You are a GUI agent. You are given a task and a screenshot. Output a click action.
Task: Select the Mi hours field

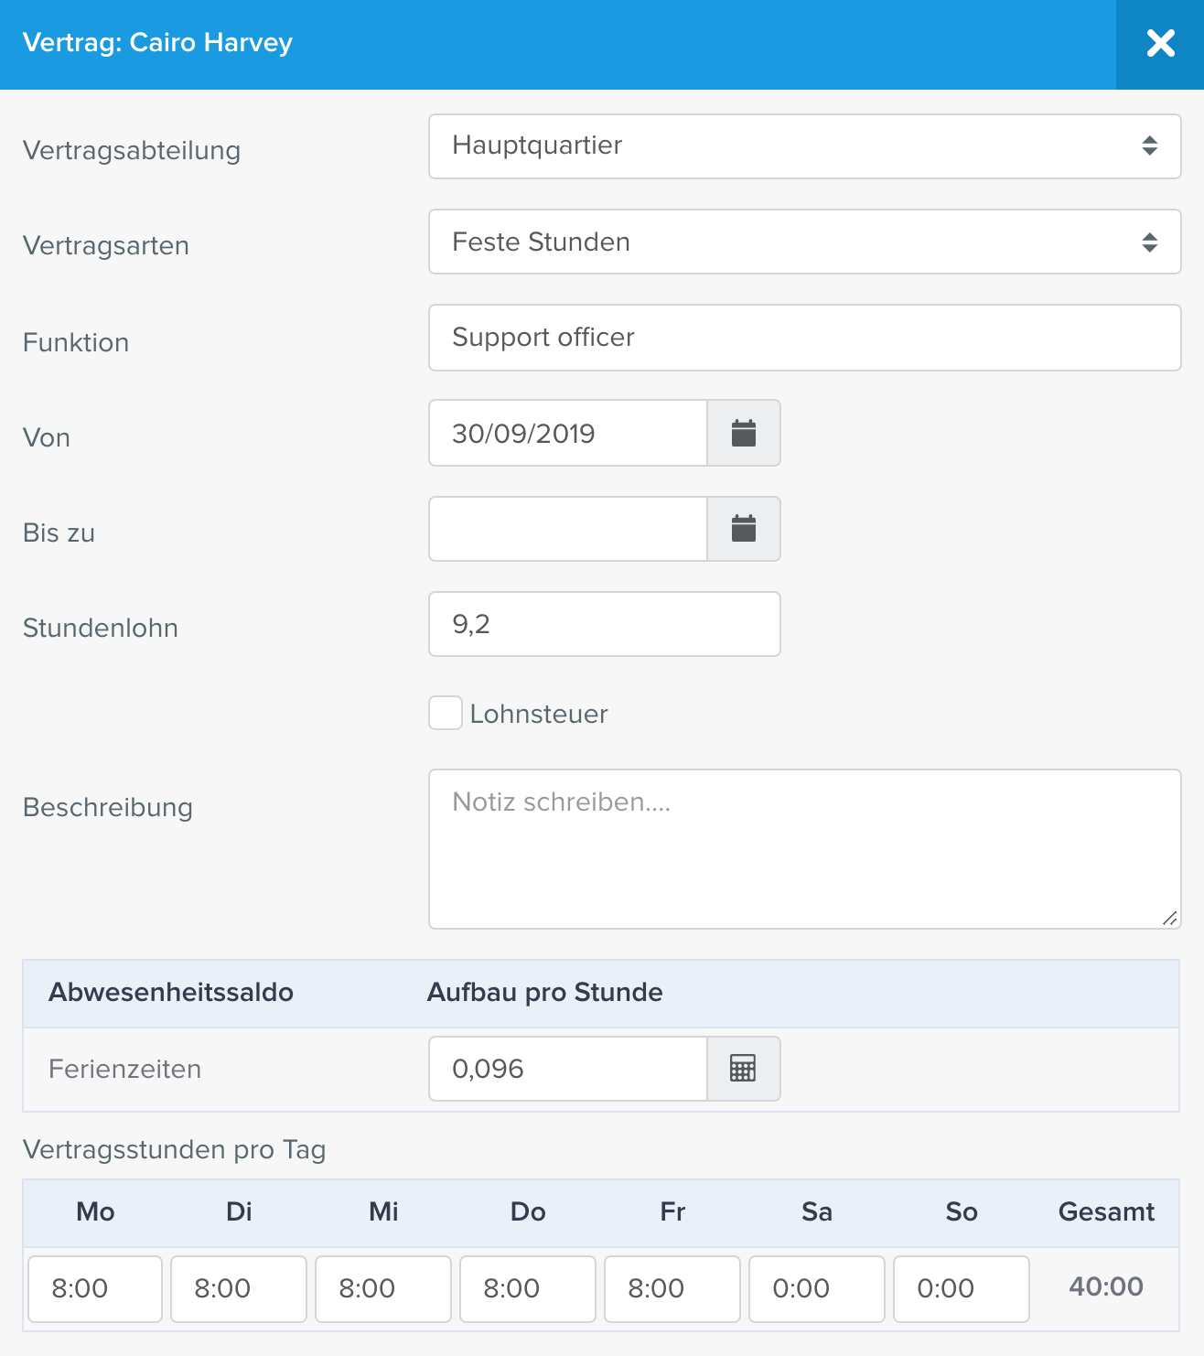[383, 1289]
